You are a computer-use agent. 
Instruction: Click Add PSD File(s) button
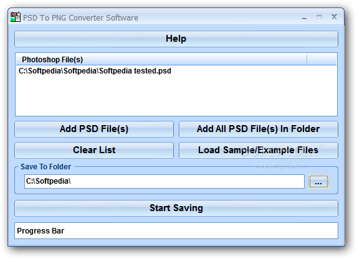(94, 129)
